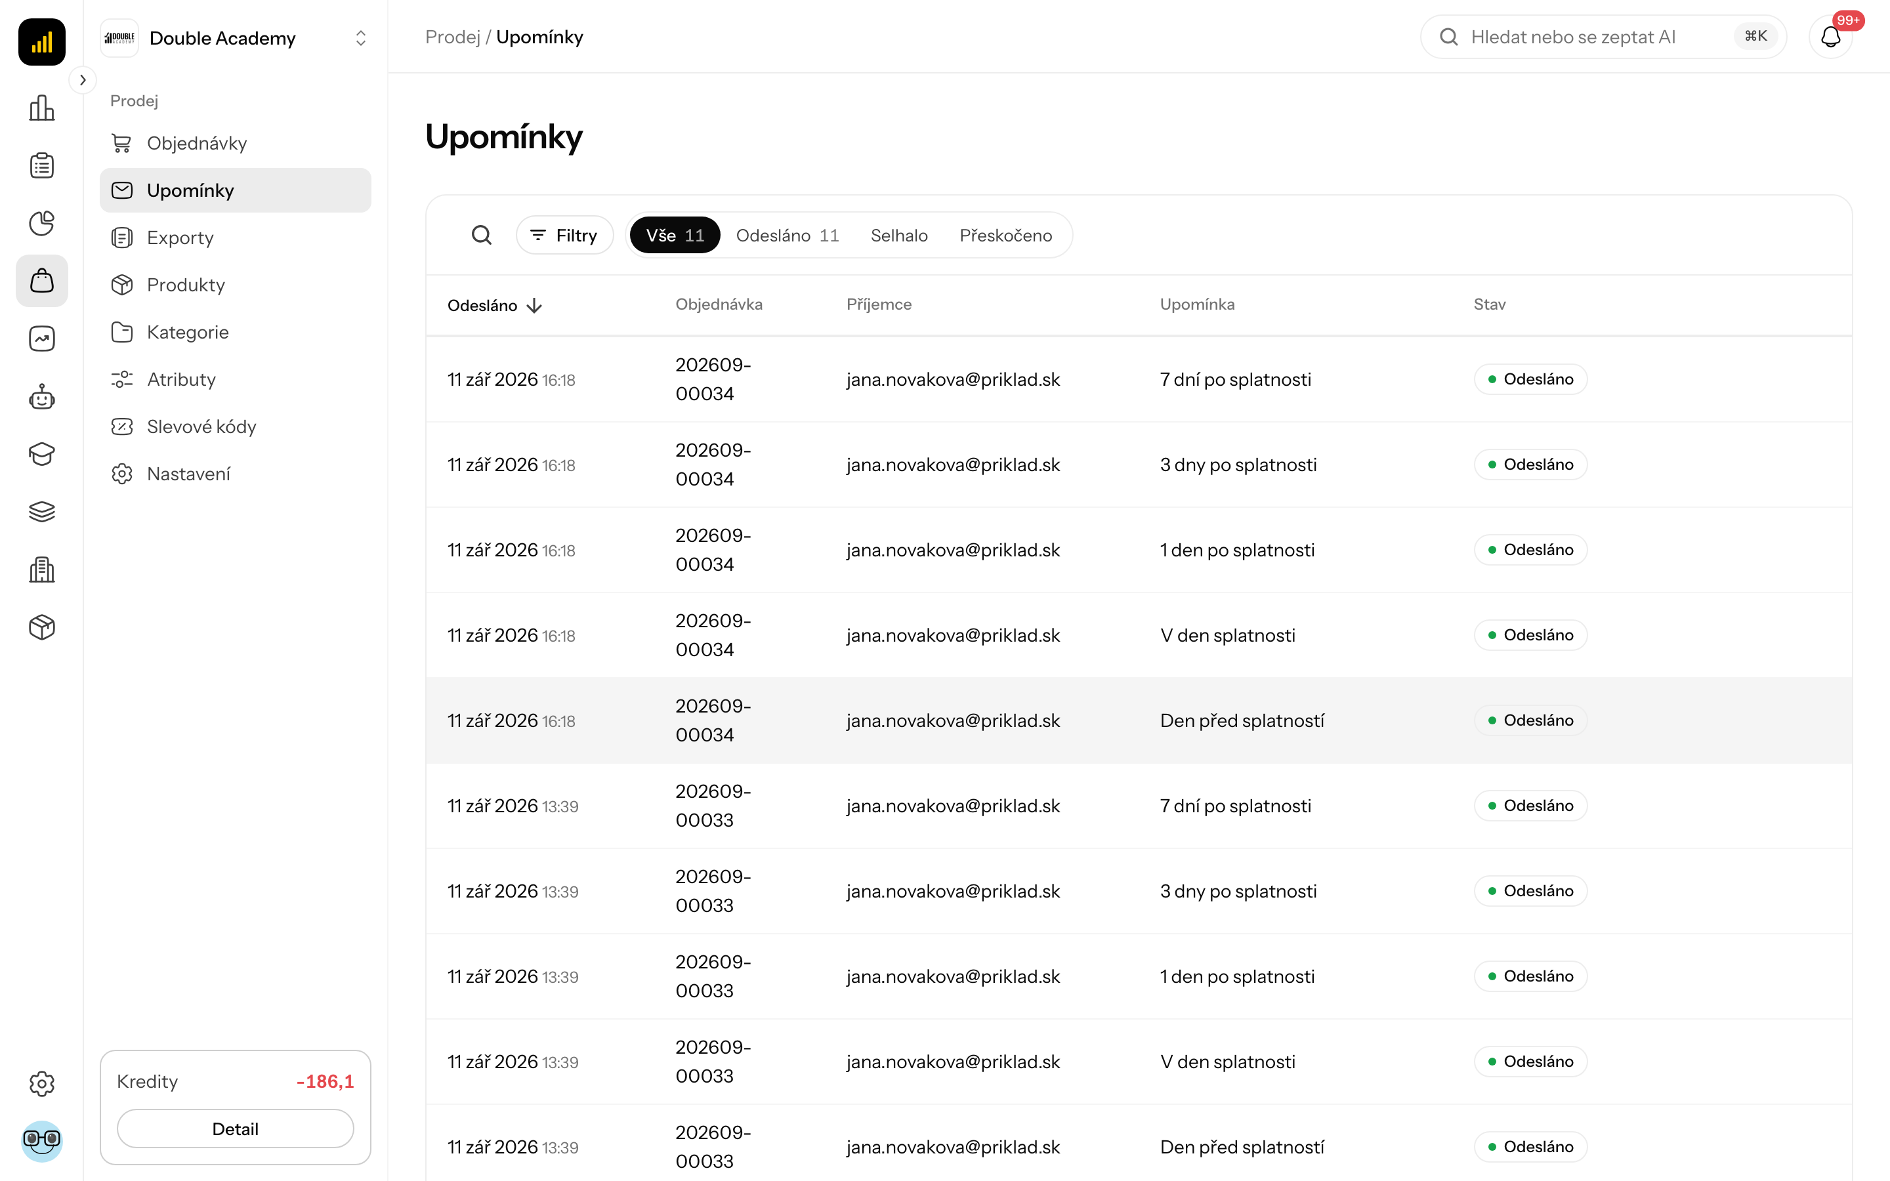Open the Filtry filter button
The width and height of the screenshot is (1890, 1181).
[564, 235]
